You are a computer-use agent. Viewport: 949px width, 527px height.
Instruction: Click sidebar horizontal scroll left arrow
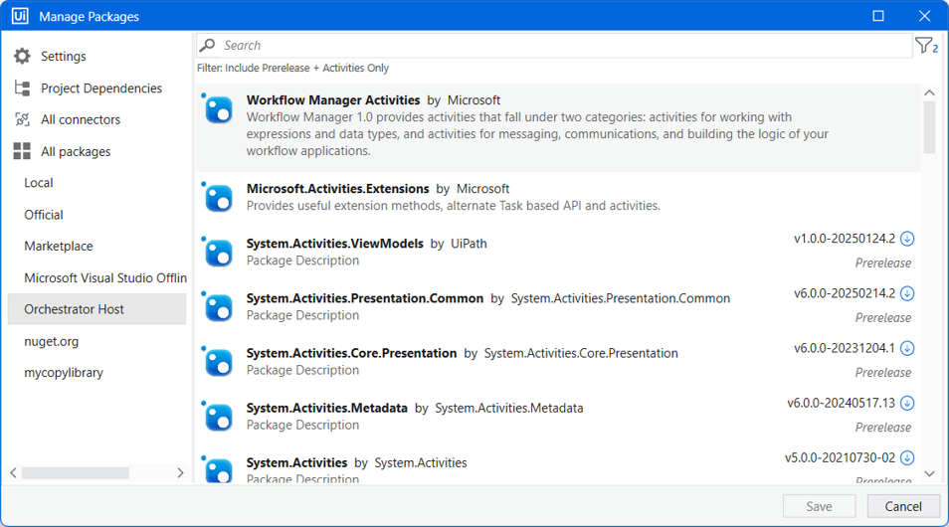coord(13,472)
